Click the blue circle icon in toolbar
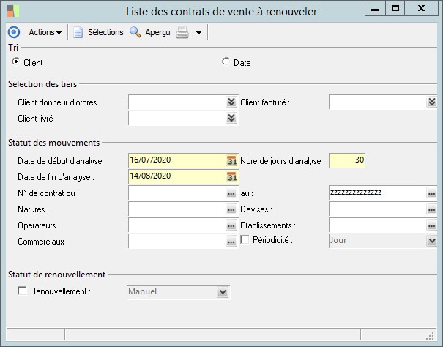The width and height of the screenshot is (443, 347). [x=13, y=32]
